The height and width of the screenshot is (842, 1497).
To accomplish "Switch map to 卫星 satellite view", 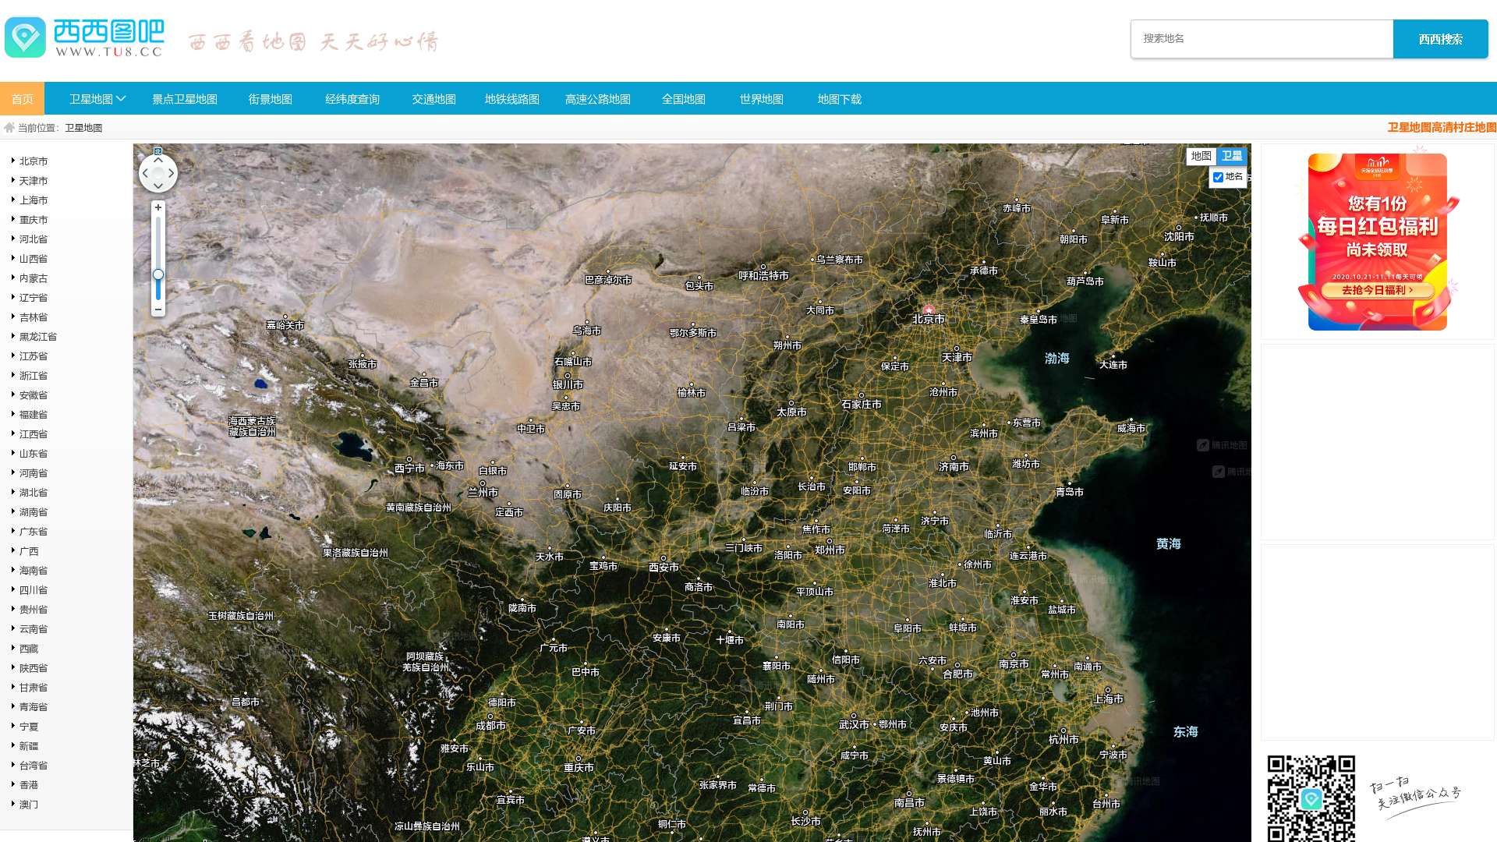I will [1232, 156].
